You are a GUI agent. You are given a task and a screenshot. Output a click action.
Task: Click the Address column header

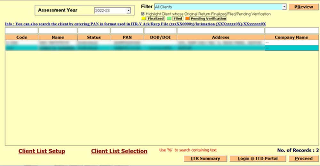pos(220,37)
